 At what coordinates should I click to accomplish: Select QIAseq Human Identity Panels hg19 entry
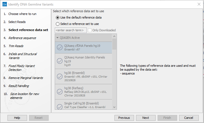point(83,61)
